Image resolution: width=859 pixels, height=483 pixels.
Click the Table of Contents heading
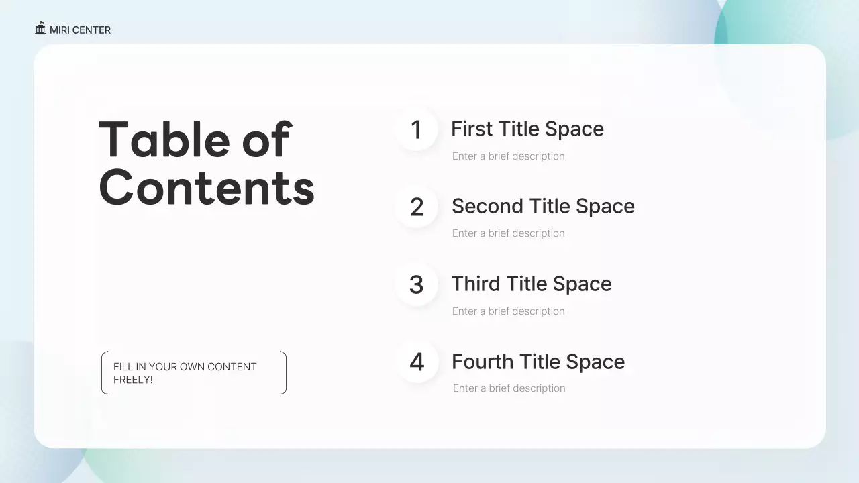pos(206,163)
